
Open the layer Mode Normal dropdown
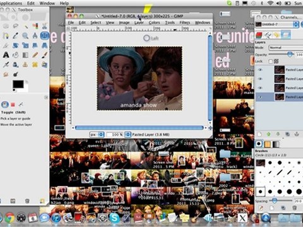[x=286, y=48]
